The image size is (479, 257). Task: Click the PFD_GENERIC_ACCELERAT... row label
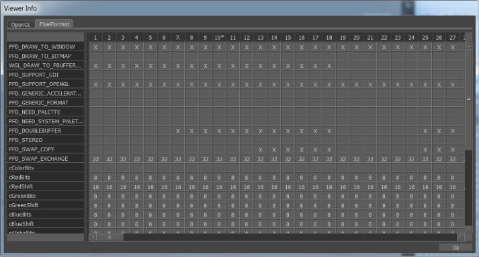[46, 94]
